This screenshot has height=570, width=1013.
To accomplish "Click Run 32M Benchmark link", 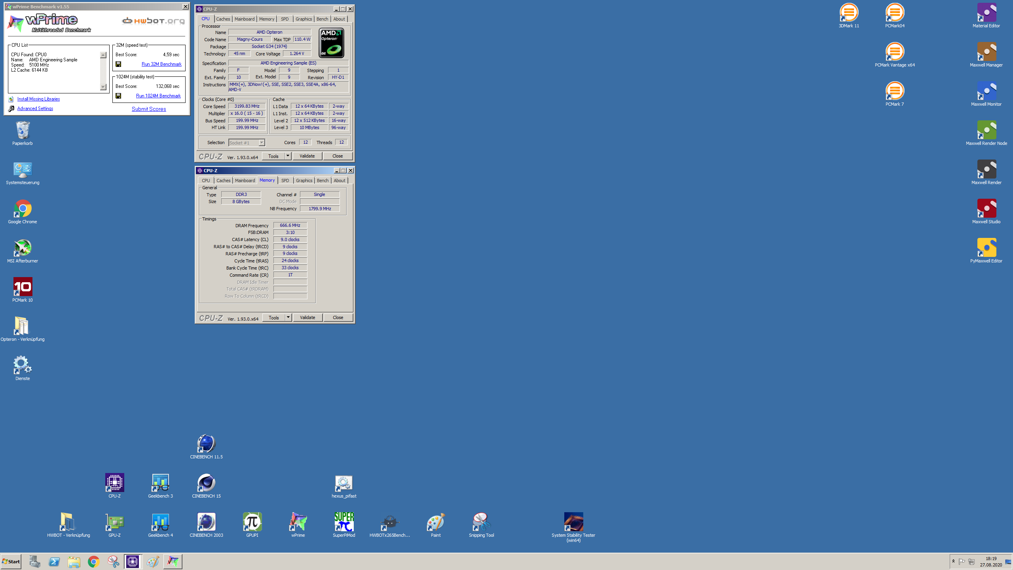I will pyautogui.click(x=161, y=64).
